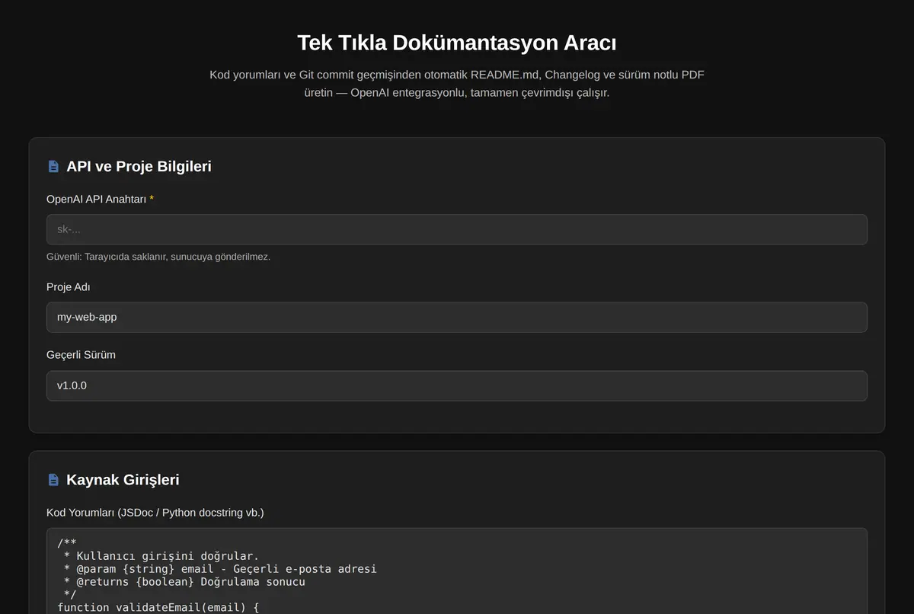Click the OpenAI API key input field
This screenshot has height=614, width=914.
(456, 229)
